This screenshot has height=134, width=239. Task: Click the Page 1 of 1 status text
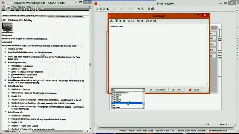tap(224, 124)
